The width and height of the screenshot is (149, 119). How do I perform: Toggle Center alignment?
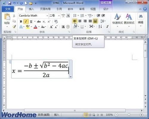(80, 21)
